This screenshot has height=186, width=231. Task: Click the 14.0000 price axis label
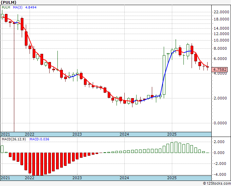221,28
